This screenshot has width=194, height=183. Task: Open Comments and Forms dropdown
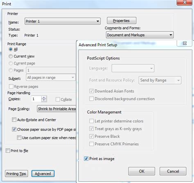(x=140, y=35)
